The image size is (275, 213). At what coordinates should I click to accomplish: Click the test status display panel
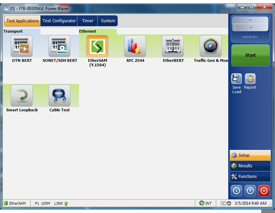pyautogui.click(x=250, y=24)
